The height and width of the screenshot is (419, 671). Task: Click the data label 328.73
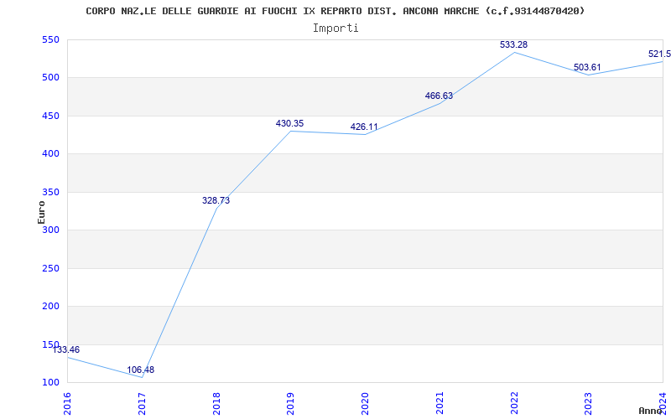click(x=216, y=200)
